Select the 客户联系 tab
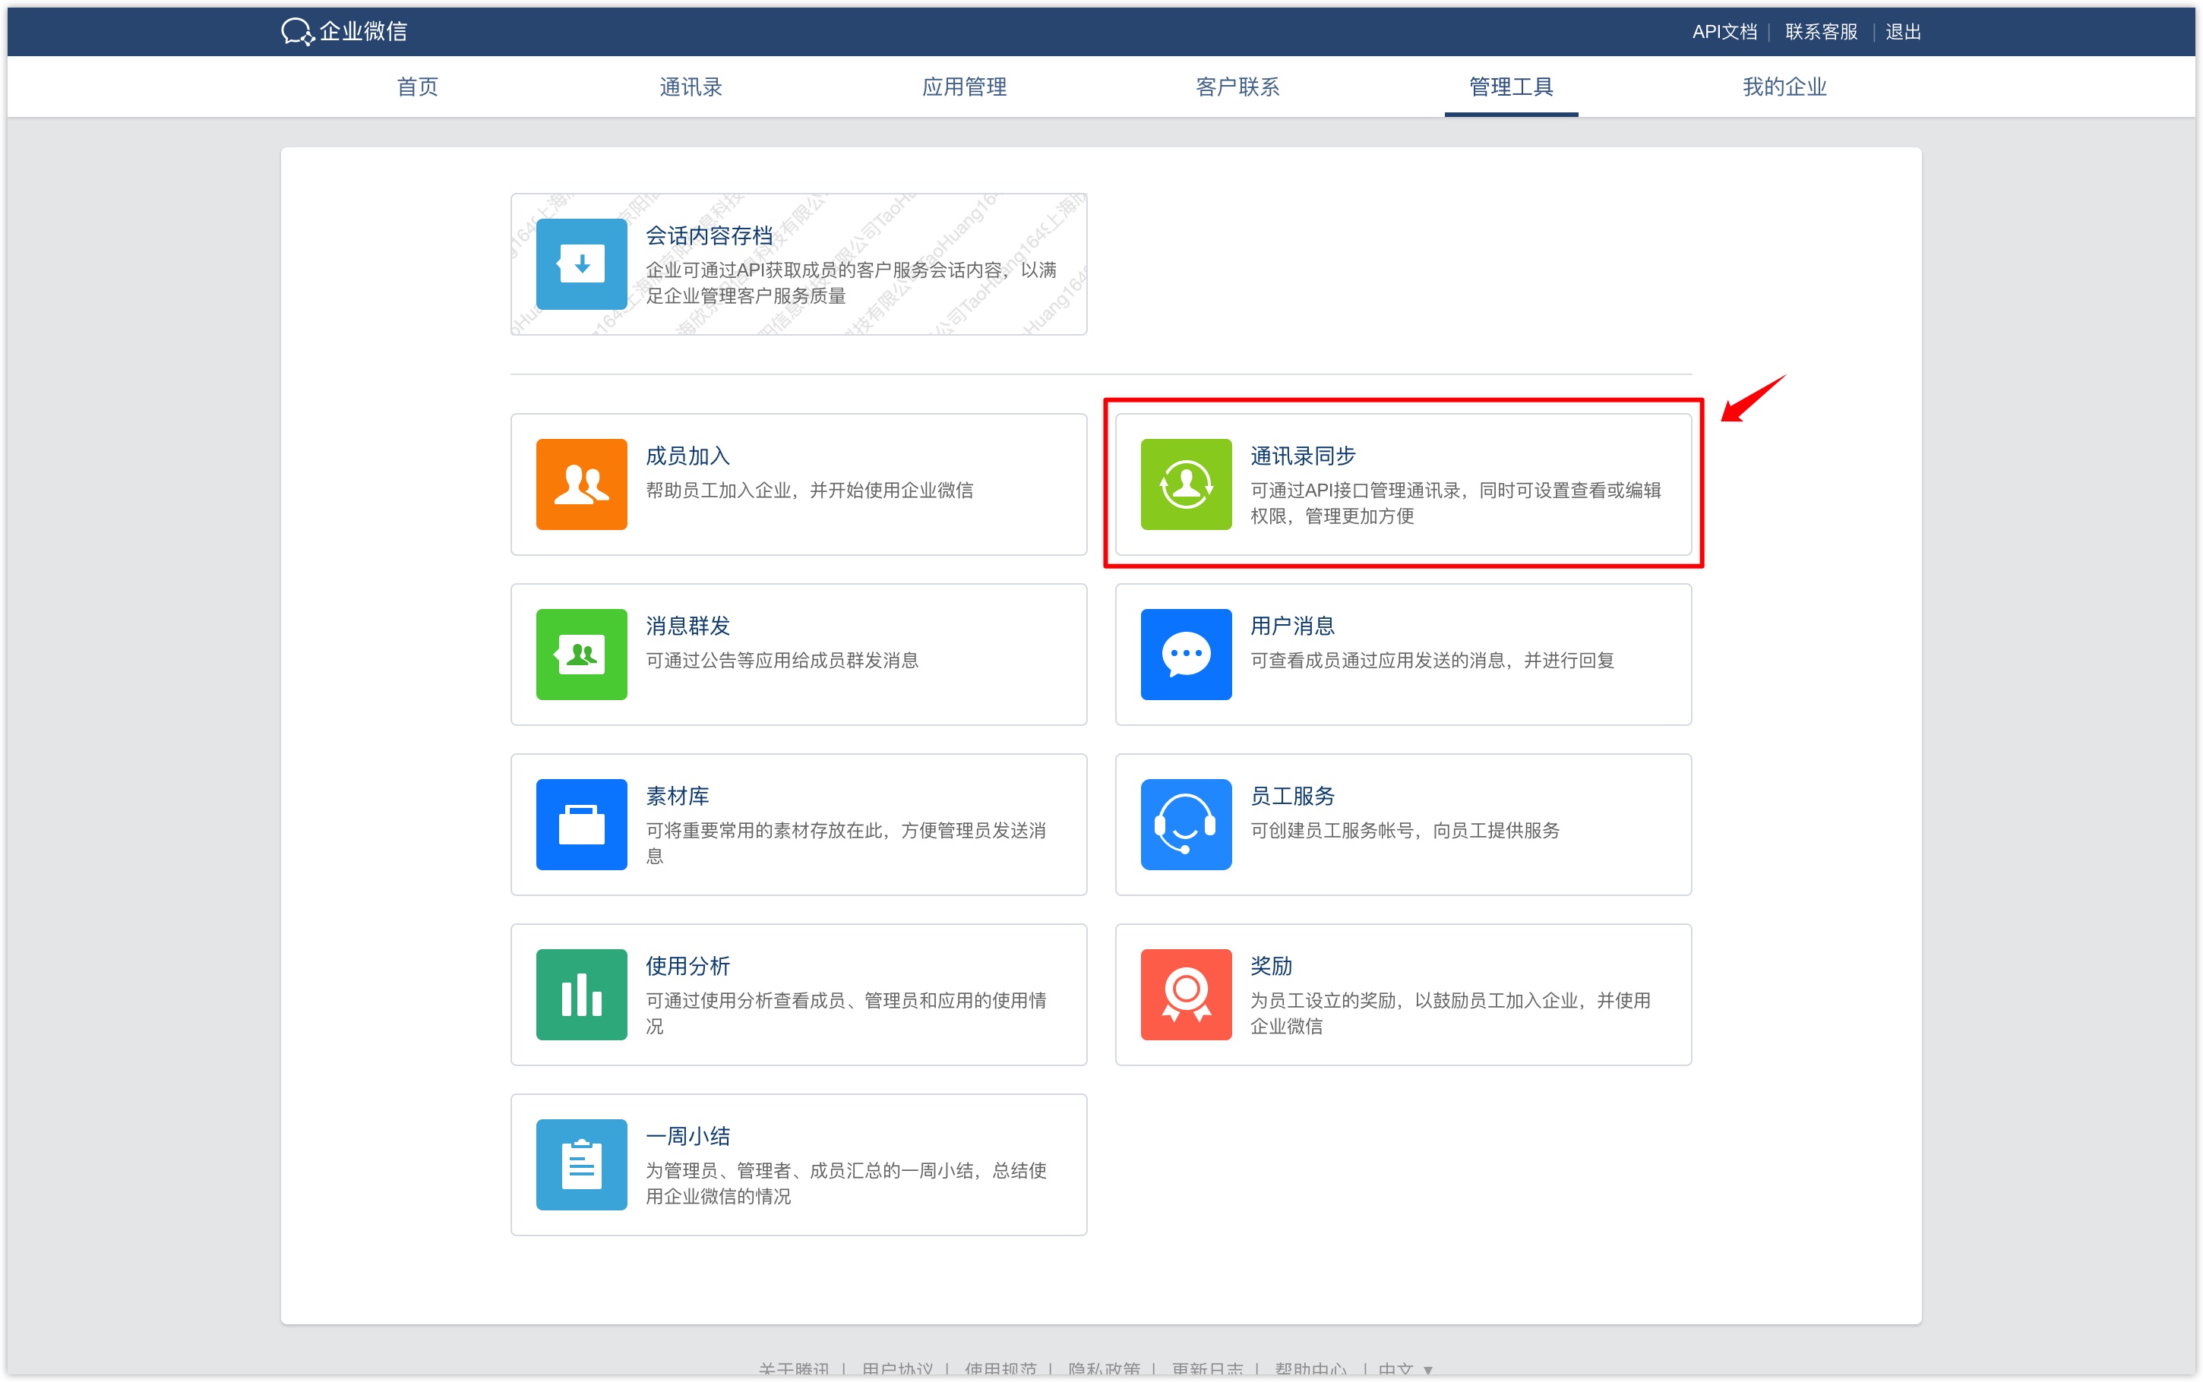The height and width of the screenshot is (1382, 2203). point(1237,87)
